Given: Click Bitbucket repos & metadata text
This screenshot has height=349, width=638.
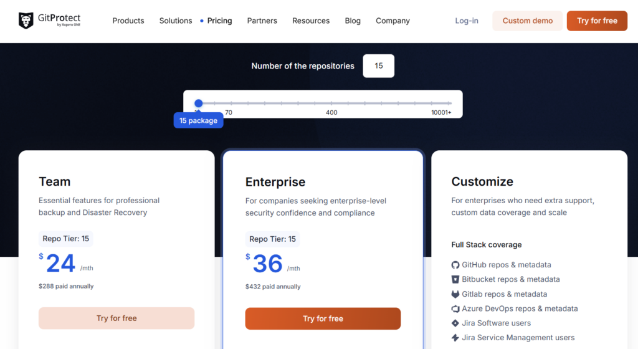Looking at the screenshot, I should coord(511,279).
